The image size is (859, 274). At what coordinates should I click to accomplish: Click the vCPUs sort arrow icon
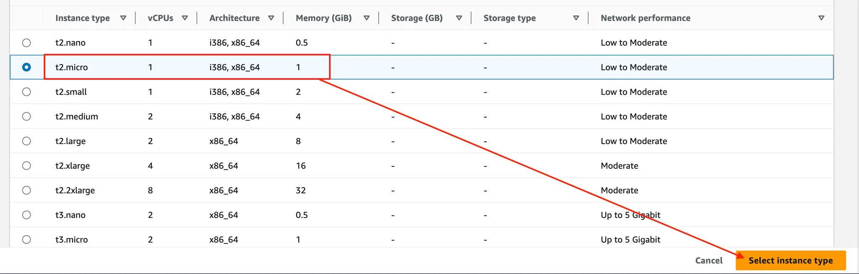pos(185,18)
